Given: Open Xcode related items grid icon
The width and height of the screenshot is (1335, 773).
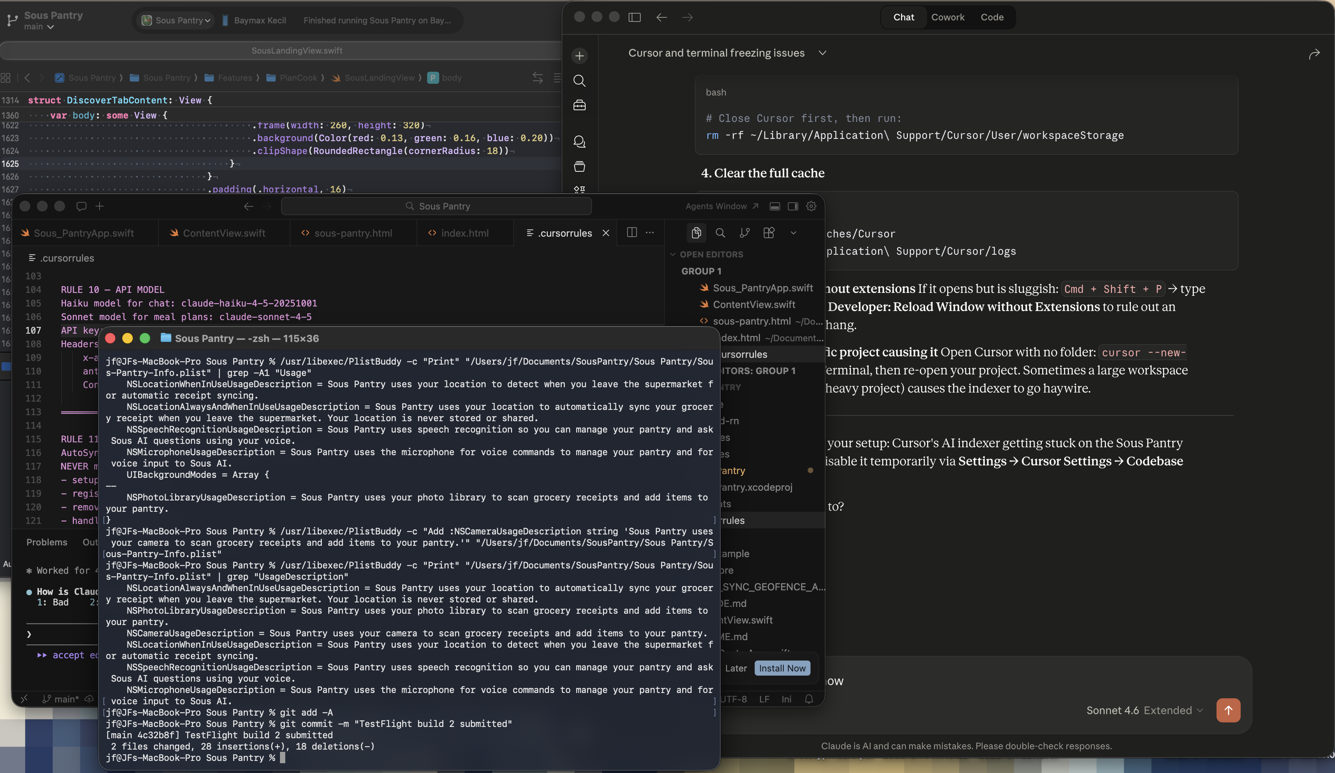Looking at the screenshot, I should coord(6,78).
